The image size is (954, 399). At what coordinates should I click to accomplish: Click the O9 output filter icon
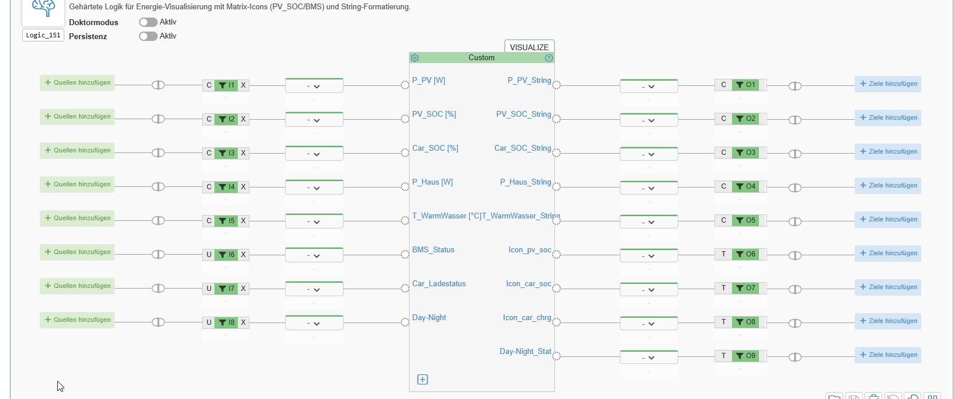pos(740,356)
